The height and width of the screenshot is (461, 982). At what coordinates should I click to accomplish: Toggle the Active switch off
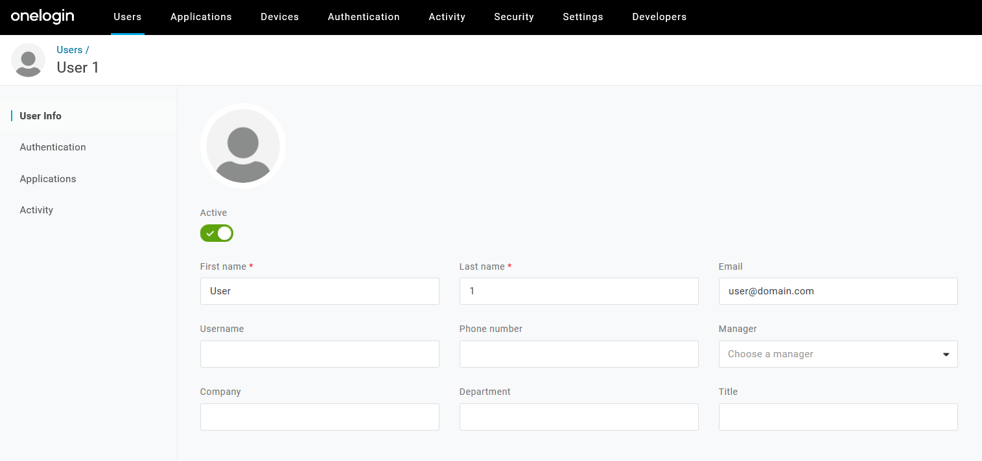(216, 233)
